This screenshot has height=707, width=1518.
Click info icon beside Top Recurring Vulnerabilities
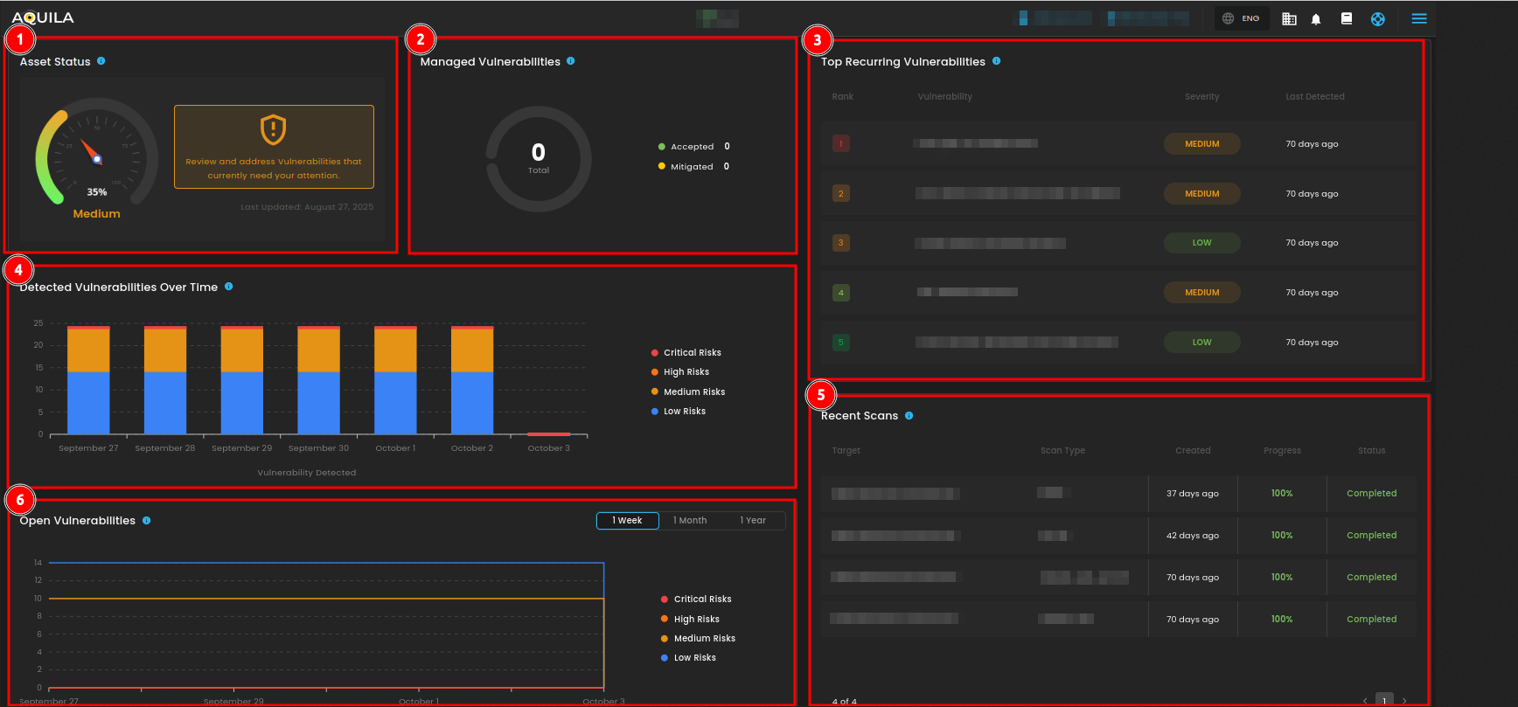(x=997, y=61)
